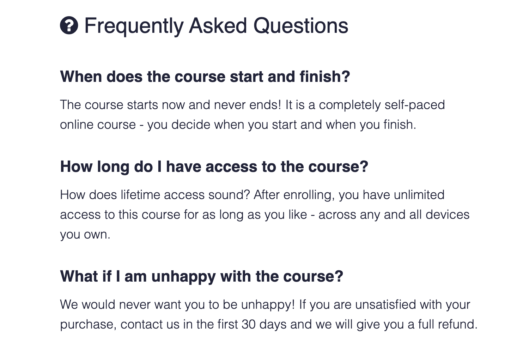Click the question mark circle icon

click(x=69, y=25)
